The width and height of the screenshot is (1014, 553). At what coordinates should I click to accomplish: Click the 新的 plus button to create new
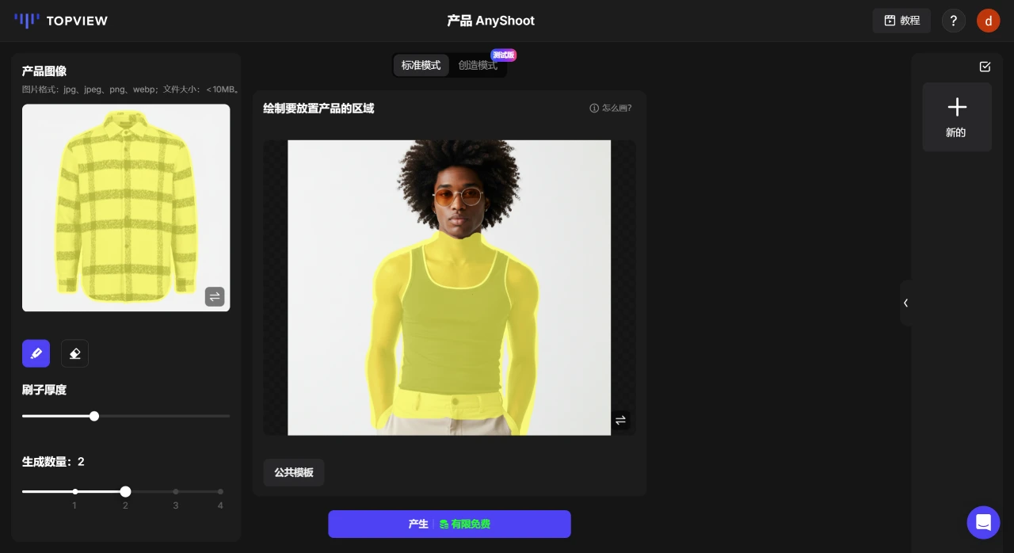click(956, 116)
